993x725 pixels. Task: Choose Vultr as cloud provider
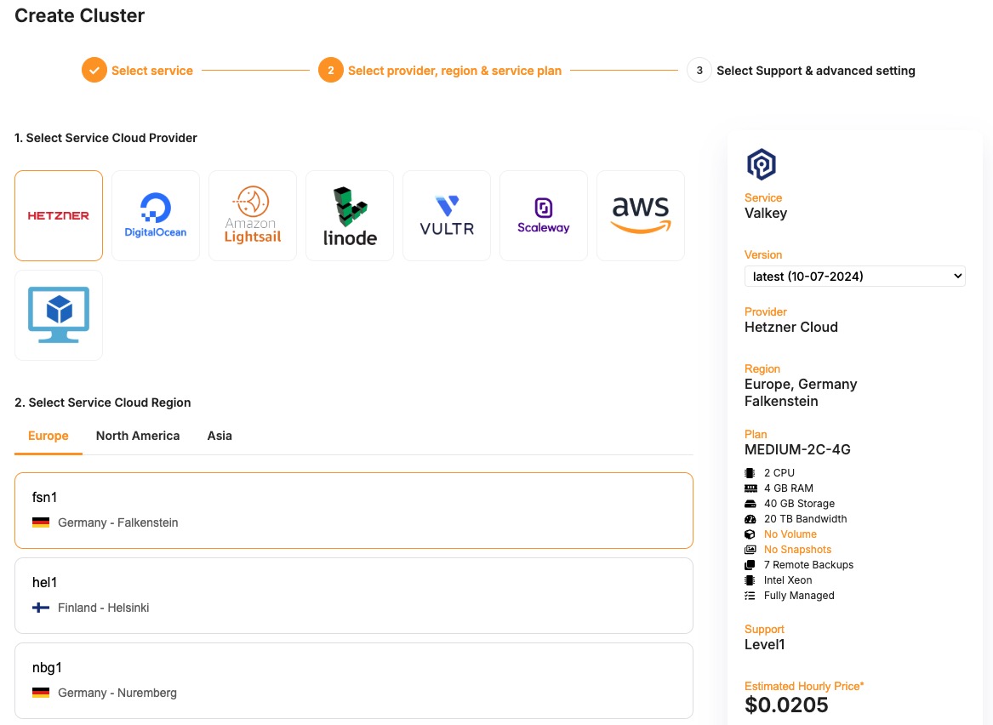point(447,215)
